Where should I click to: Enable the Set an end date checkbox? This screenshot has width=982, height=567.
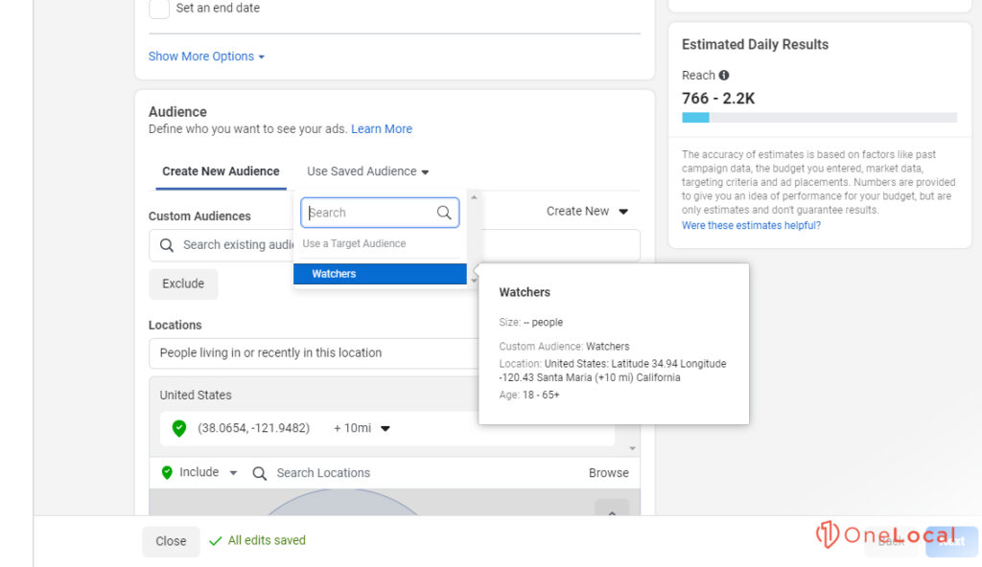point(157,9)
